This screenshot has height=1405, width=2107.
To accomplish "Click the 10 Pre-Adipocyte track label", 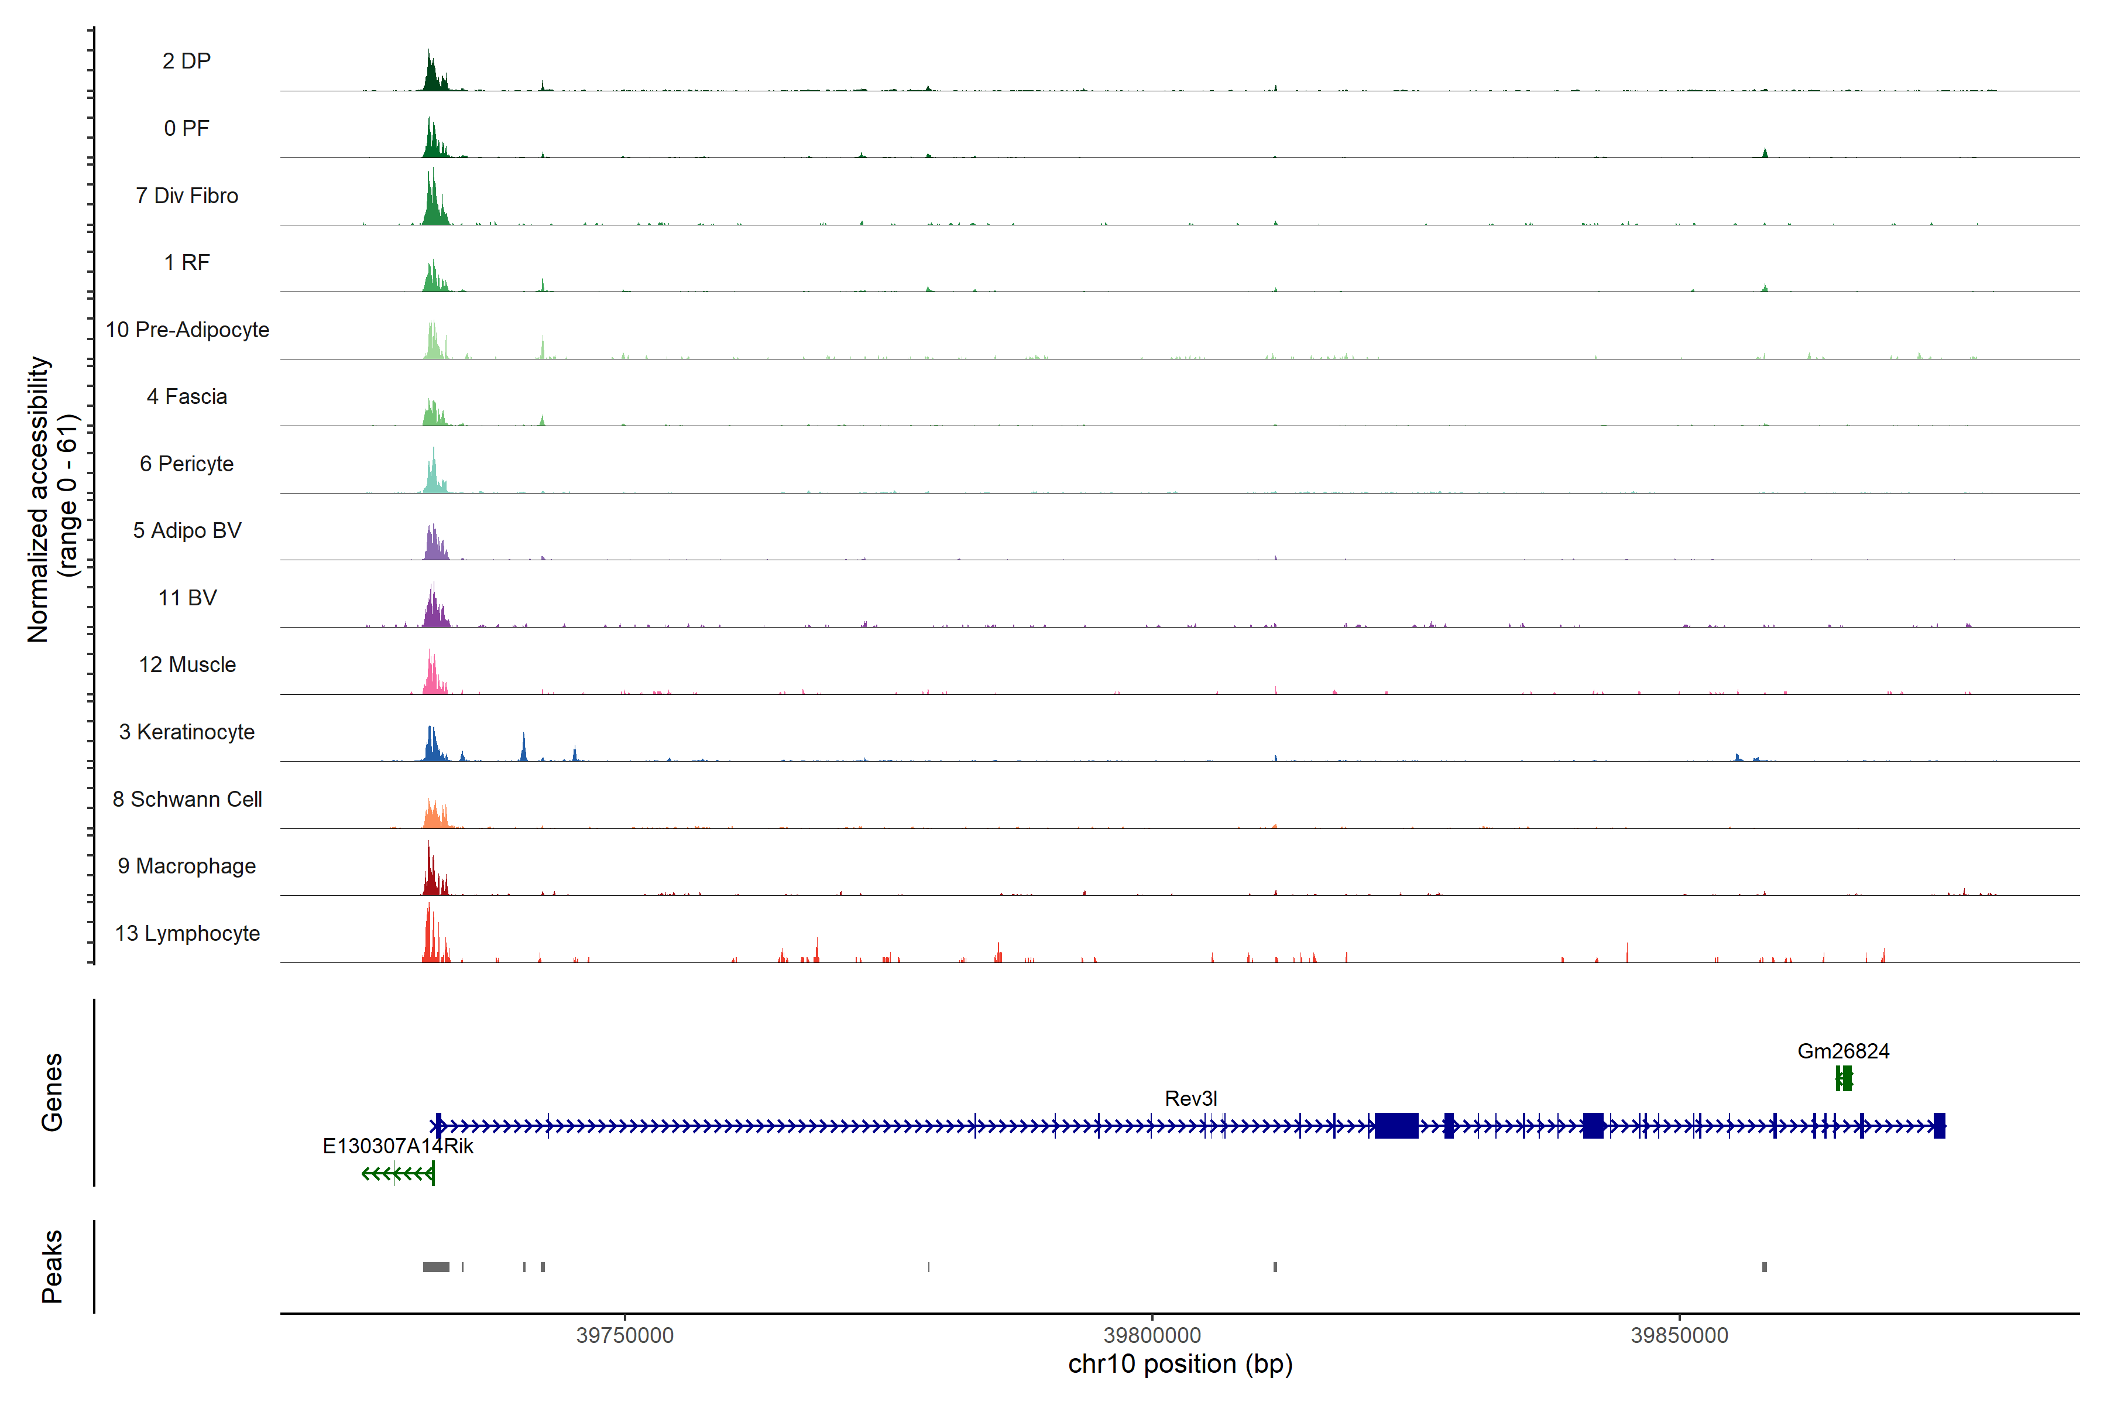I will (187, 330).
